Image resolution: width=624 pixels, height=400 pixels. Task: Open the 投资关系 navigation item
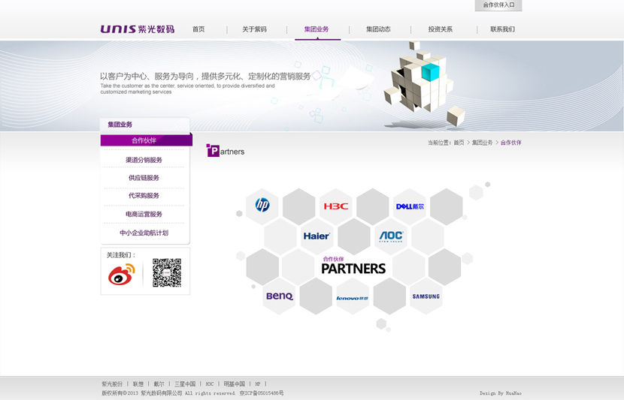[440, 29]
